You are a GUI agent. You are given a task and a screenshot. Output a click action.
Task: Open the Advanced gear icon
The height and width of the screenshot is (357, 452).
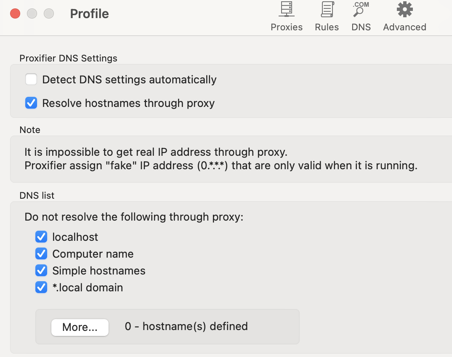[404, 10]
